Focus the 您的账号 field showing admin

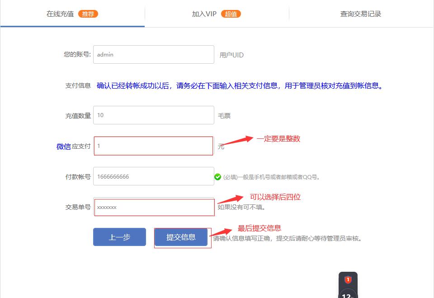click(154, 55)
